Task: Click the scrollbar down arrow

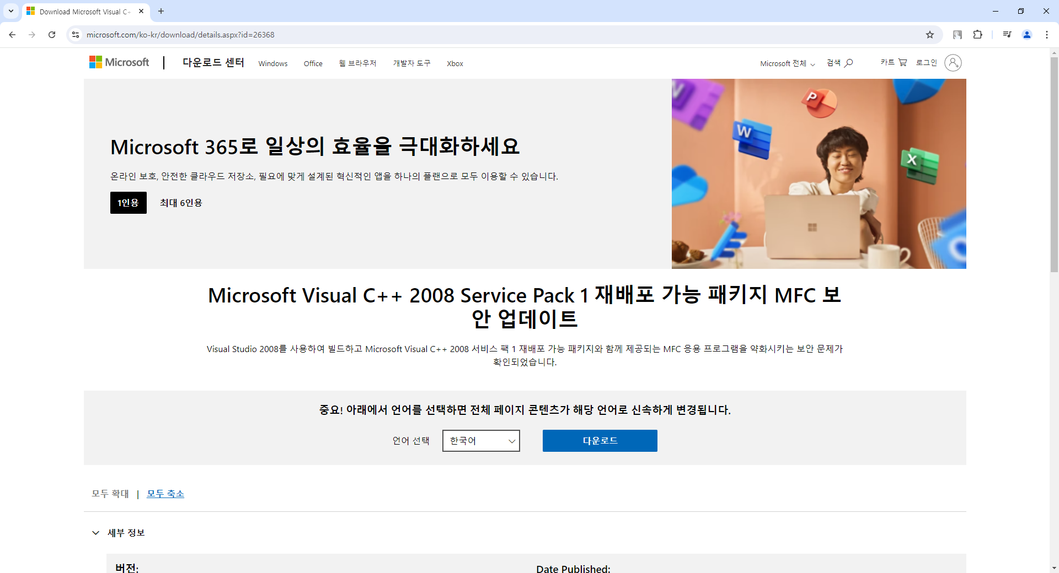Action: pos(1054,568)
